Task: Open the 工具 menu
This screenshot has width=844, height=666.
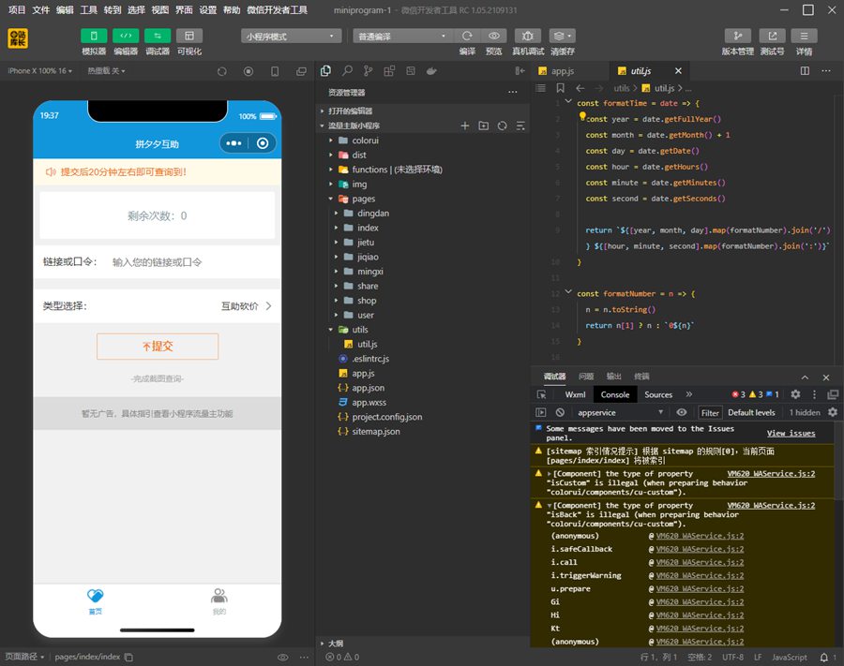Action: (x=89, y=9)
